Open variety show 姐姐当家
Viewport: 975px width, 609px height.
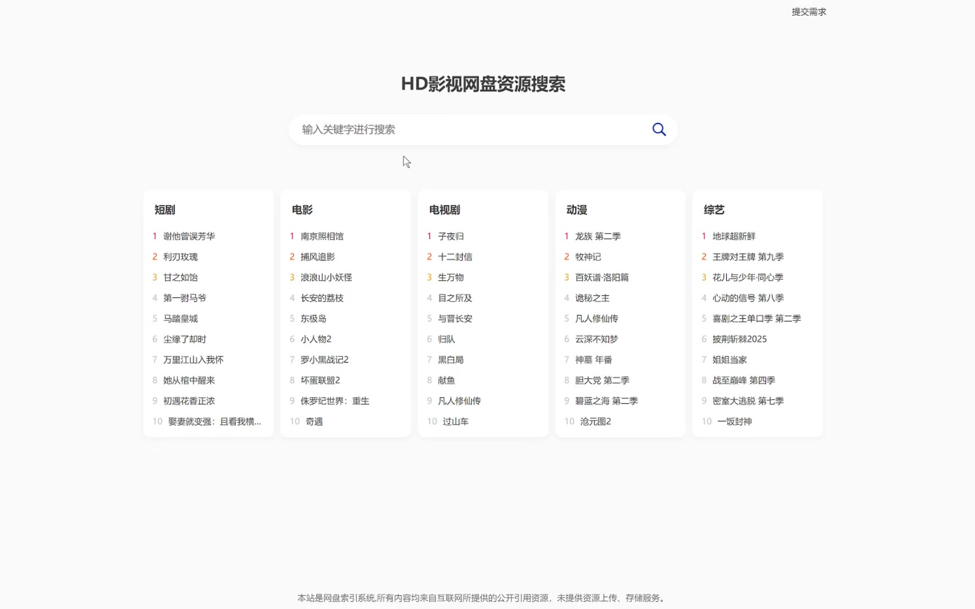(730, 360)
